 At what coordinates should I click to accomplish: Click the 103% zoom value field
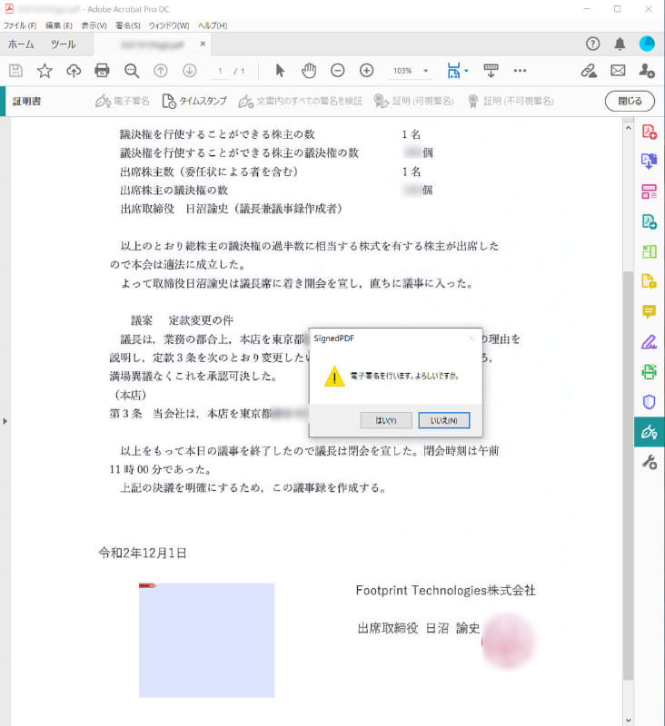[402, 71]
